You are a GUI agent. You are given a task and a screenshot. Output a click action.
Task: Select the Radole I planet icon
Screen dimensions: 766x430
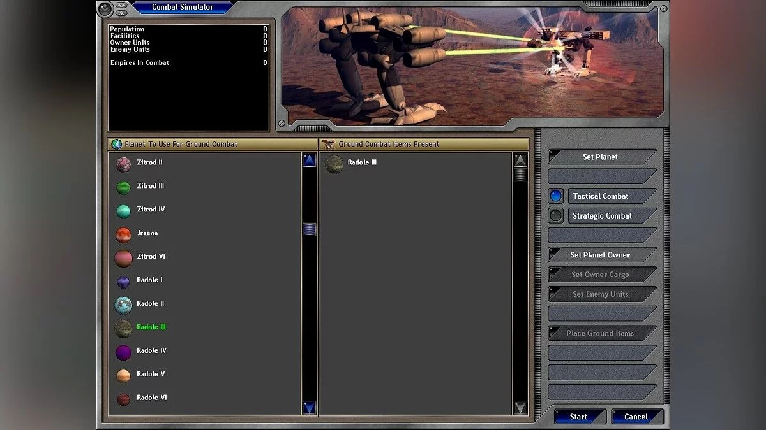pyautogui.click(x=123, y=281)
